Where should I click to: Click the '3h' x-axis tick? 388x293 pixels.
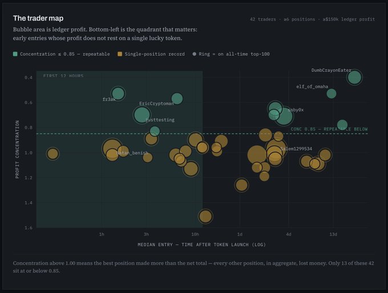pos(146,234)
